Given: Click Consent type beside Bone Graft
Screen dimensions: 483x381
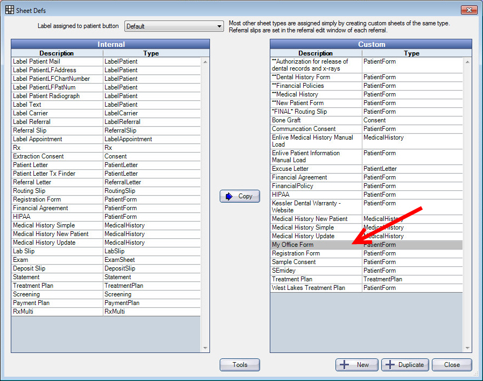Looking at the screenshot, I should click(x=374, y=120).
